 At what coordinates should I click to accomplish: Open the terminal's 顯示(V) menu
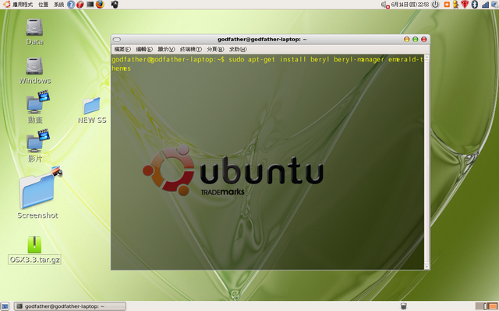166,49
